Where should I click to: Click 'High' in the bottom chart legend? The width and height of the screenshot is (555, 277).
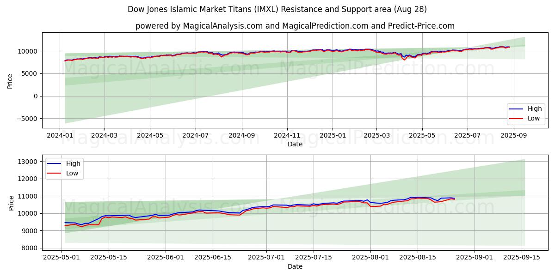(x=73, y=163)
